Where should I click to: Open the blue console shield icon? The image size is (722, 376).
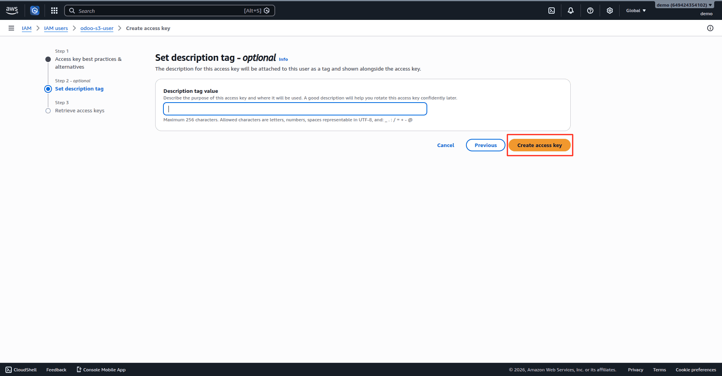point(35,11)
